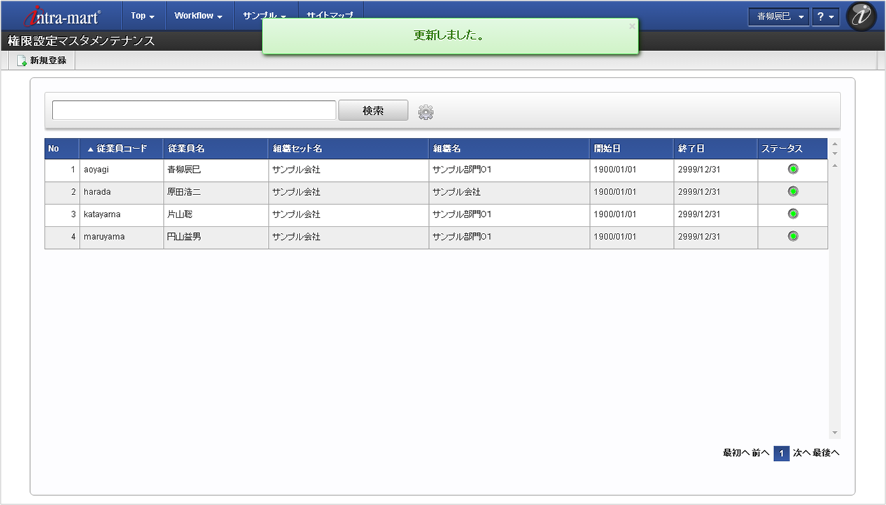Click 2999/12/31 in maruyama row
This screenshot has height=505, width=886.
[x=699, y=237]
